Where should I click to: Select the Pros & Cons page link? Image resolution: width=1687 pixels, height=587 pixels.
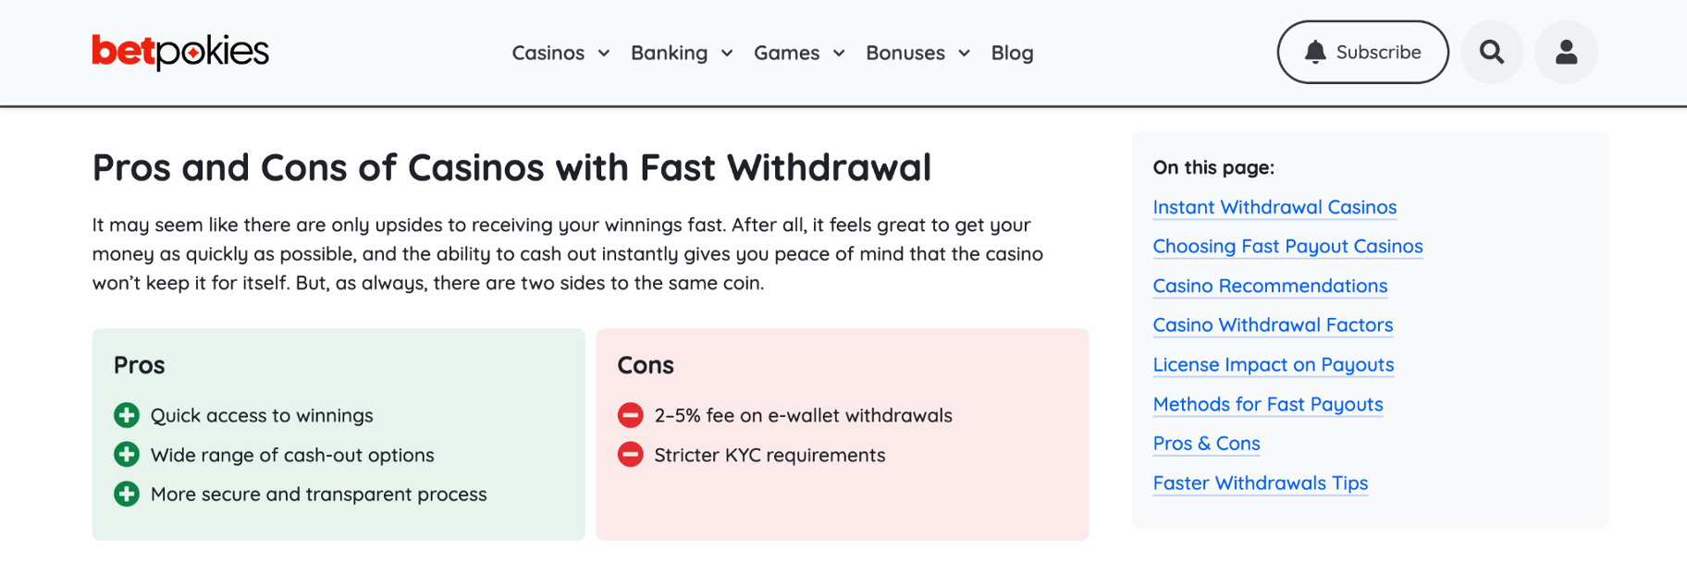pyautogui.click(x=1206, y=444)
